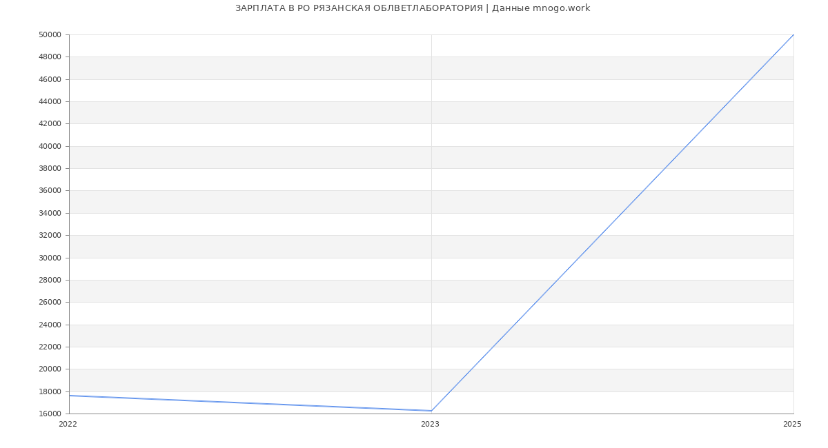The width and height of the screenshot is (828, 448).
Task: Click the 30000 y-axis label
Action: (50, 258)
